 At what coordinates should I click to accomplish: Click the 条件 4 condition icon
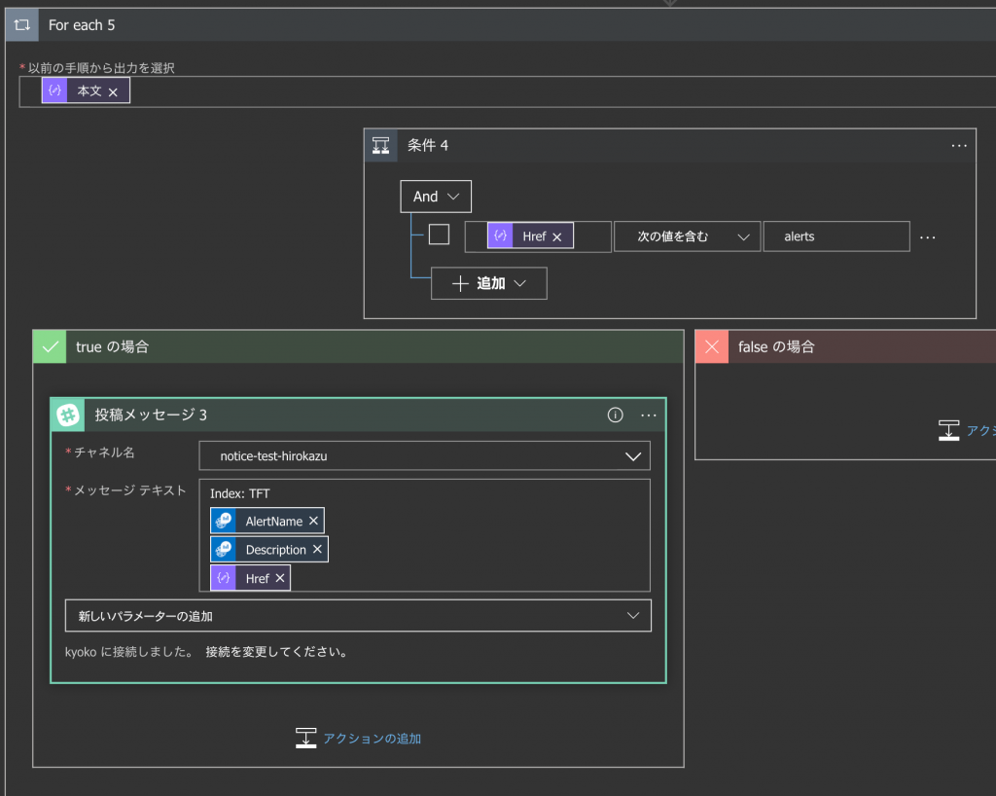point(380,145)
